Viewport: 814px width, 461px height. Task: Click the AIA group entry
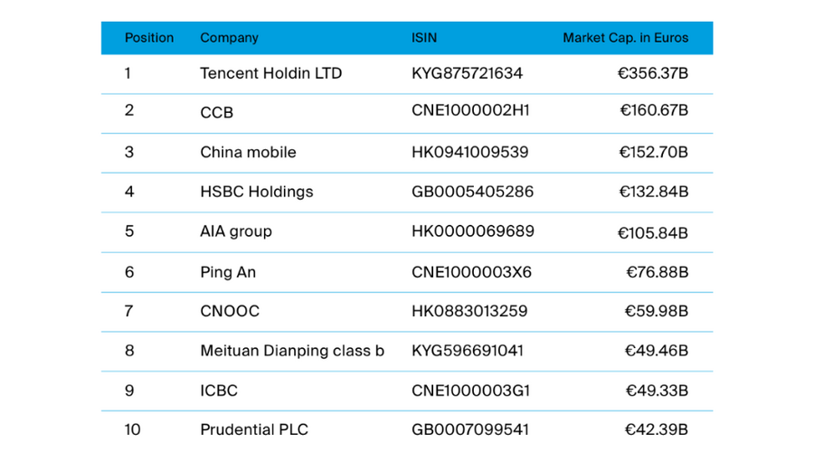click(236, 231)
